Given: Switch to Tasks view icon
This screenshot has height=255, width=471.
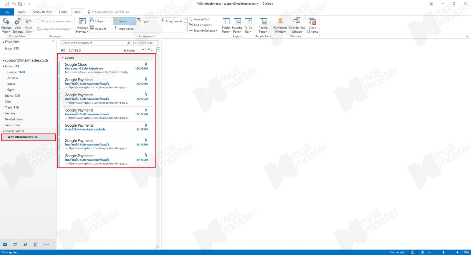Looking at the screenshot, I should (36, 244).
